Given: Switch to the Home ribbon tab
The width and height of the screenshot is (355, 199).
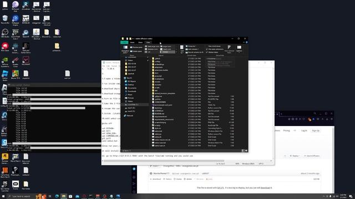Looking at the screenshot, I should (x=132, y=43).
